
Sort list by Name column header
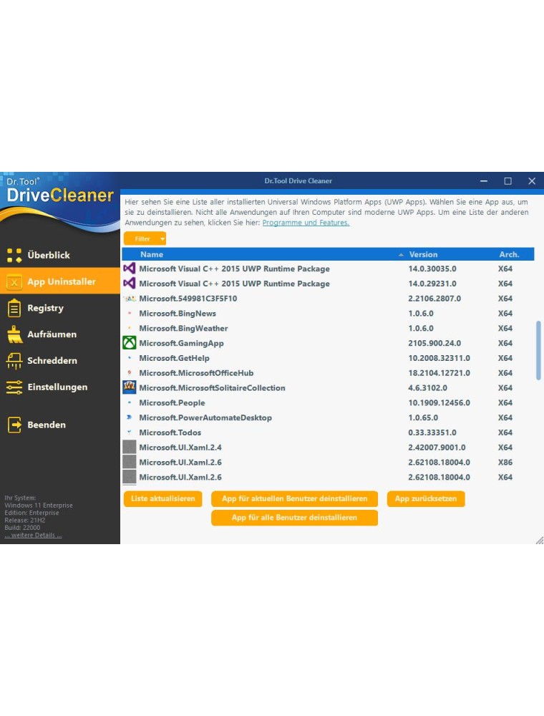(152, 254)
